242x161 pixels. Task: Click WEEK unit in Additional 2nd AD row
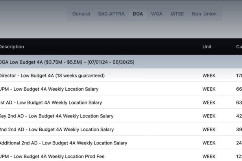click(209, 143)
